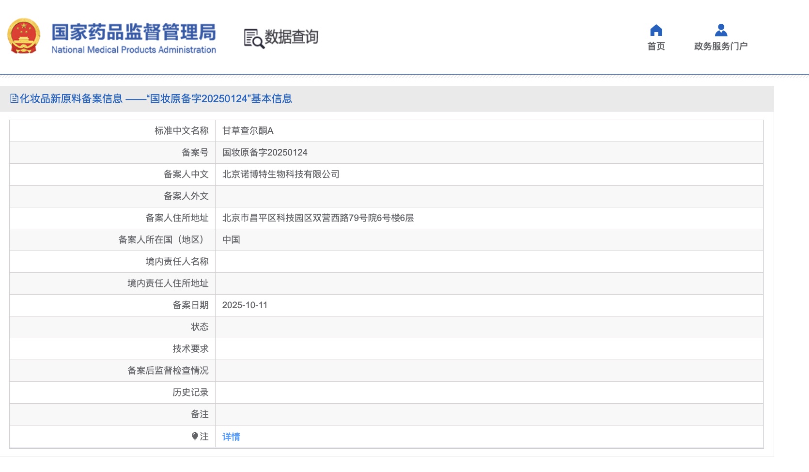
Task: Open the 数据查询 search icon
Action: tap(254, 38)
